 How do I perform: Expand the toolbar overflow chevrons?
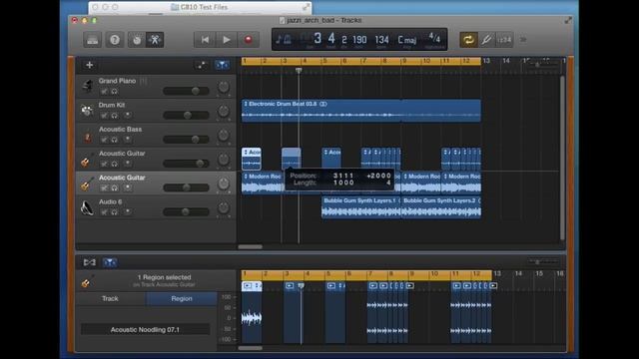523,40
